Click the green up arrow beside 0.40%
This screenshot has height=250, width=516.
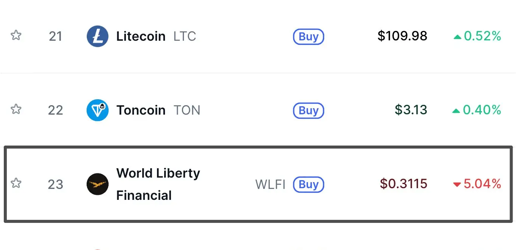pos(457,110)
